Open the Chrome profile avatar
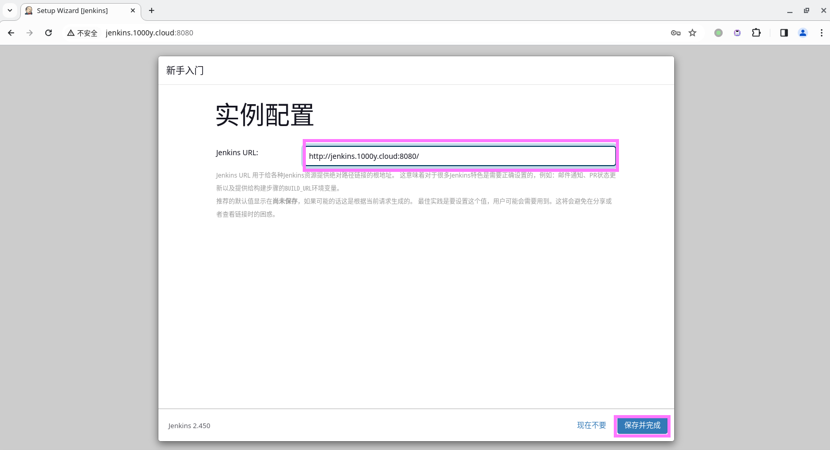Screen dimensions: 830x450 pos(803,33)
